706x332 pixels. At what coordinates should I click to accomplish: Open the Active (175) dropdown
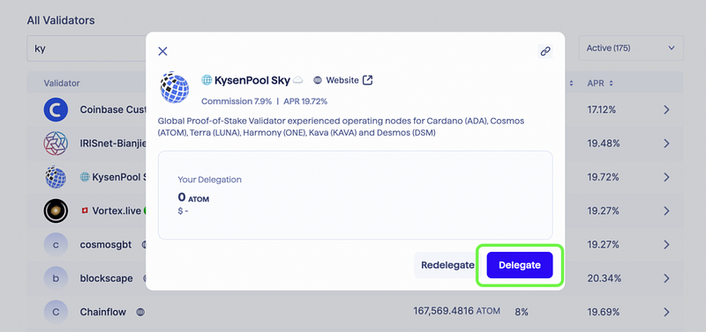(631, 48)
